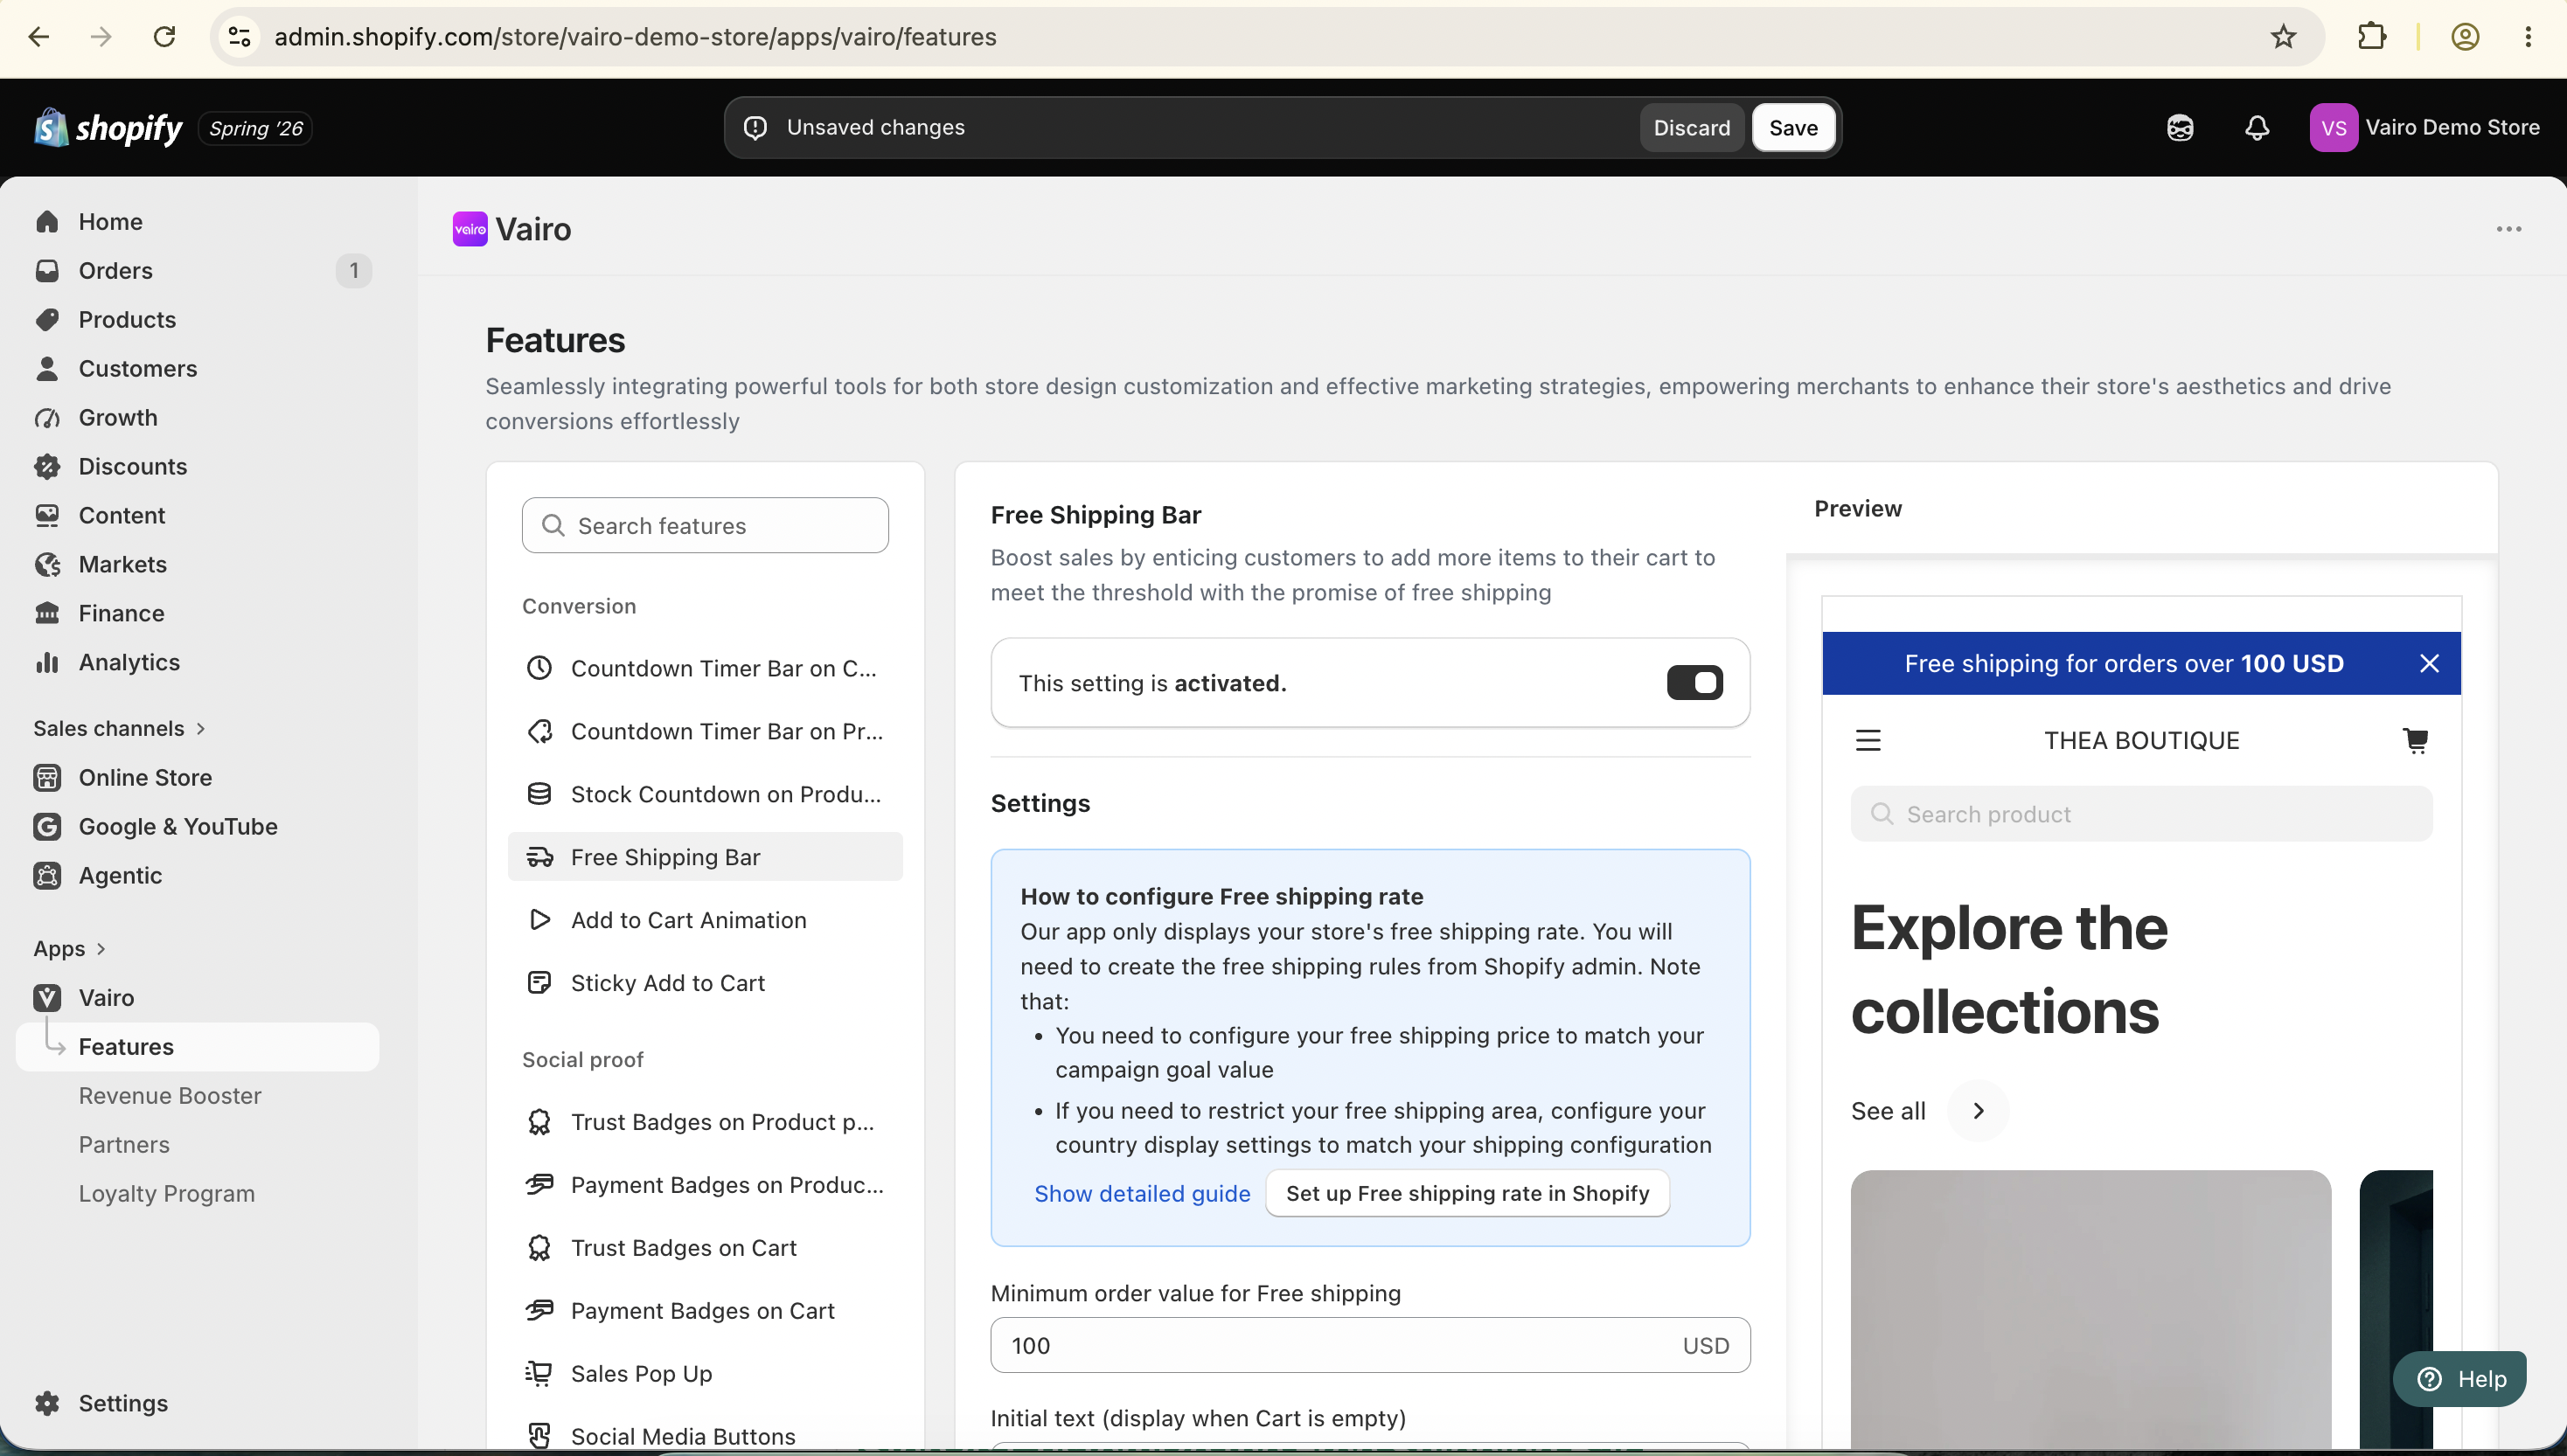The height and width of the screenshot is (1456, 2567).
Task: Open the hamburger menu in preview
Action: pos(1868,740)
